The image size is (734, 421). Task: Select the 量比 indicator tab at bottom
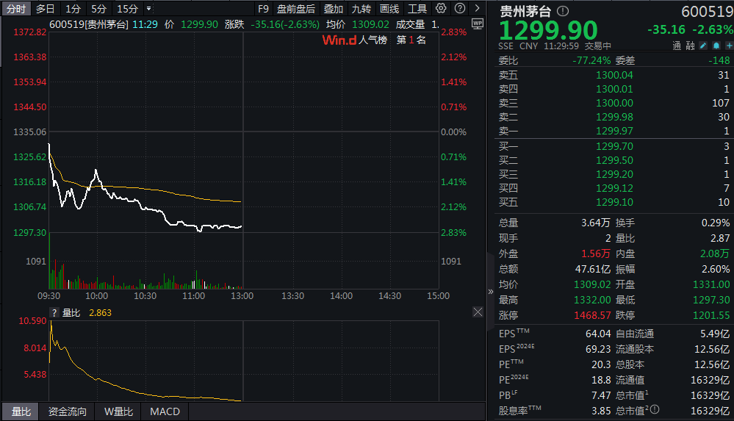[x=21, y=411]
